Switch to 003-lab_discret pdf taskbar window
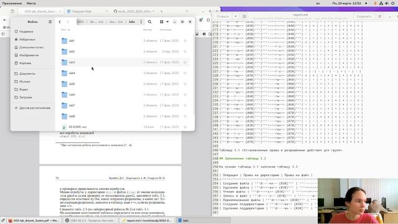398x224 pixels. pyautogui.click(x=34, y=220)
